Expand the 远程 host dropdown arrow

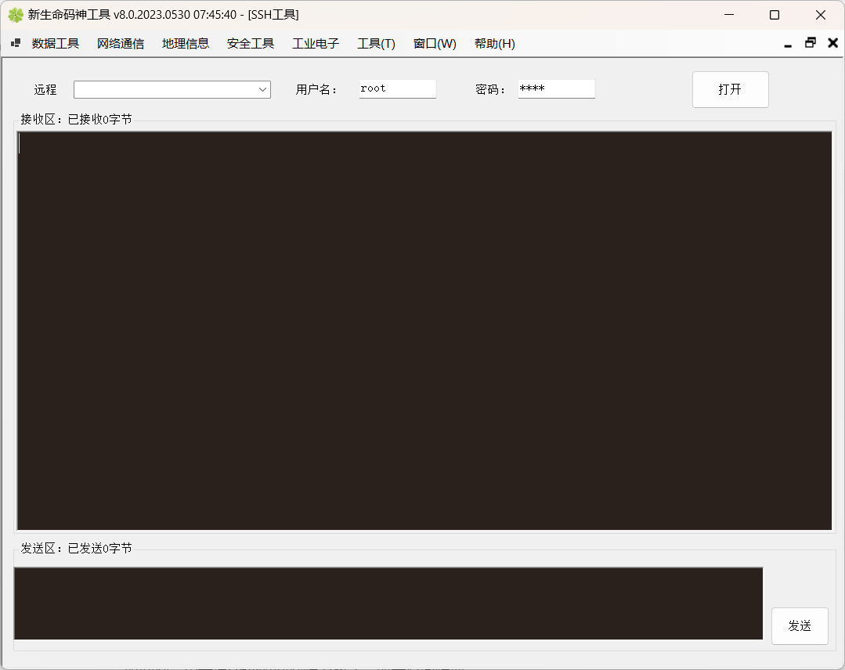(262, 89)
